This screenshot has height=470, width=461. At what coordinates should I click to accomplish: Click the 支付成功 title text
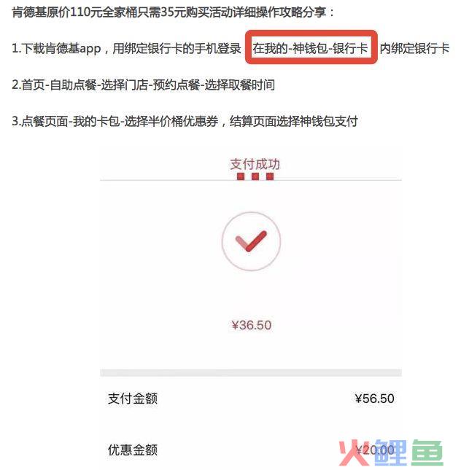tap(255, 164)
